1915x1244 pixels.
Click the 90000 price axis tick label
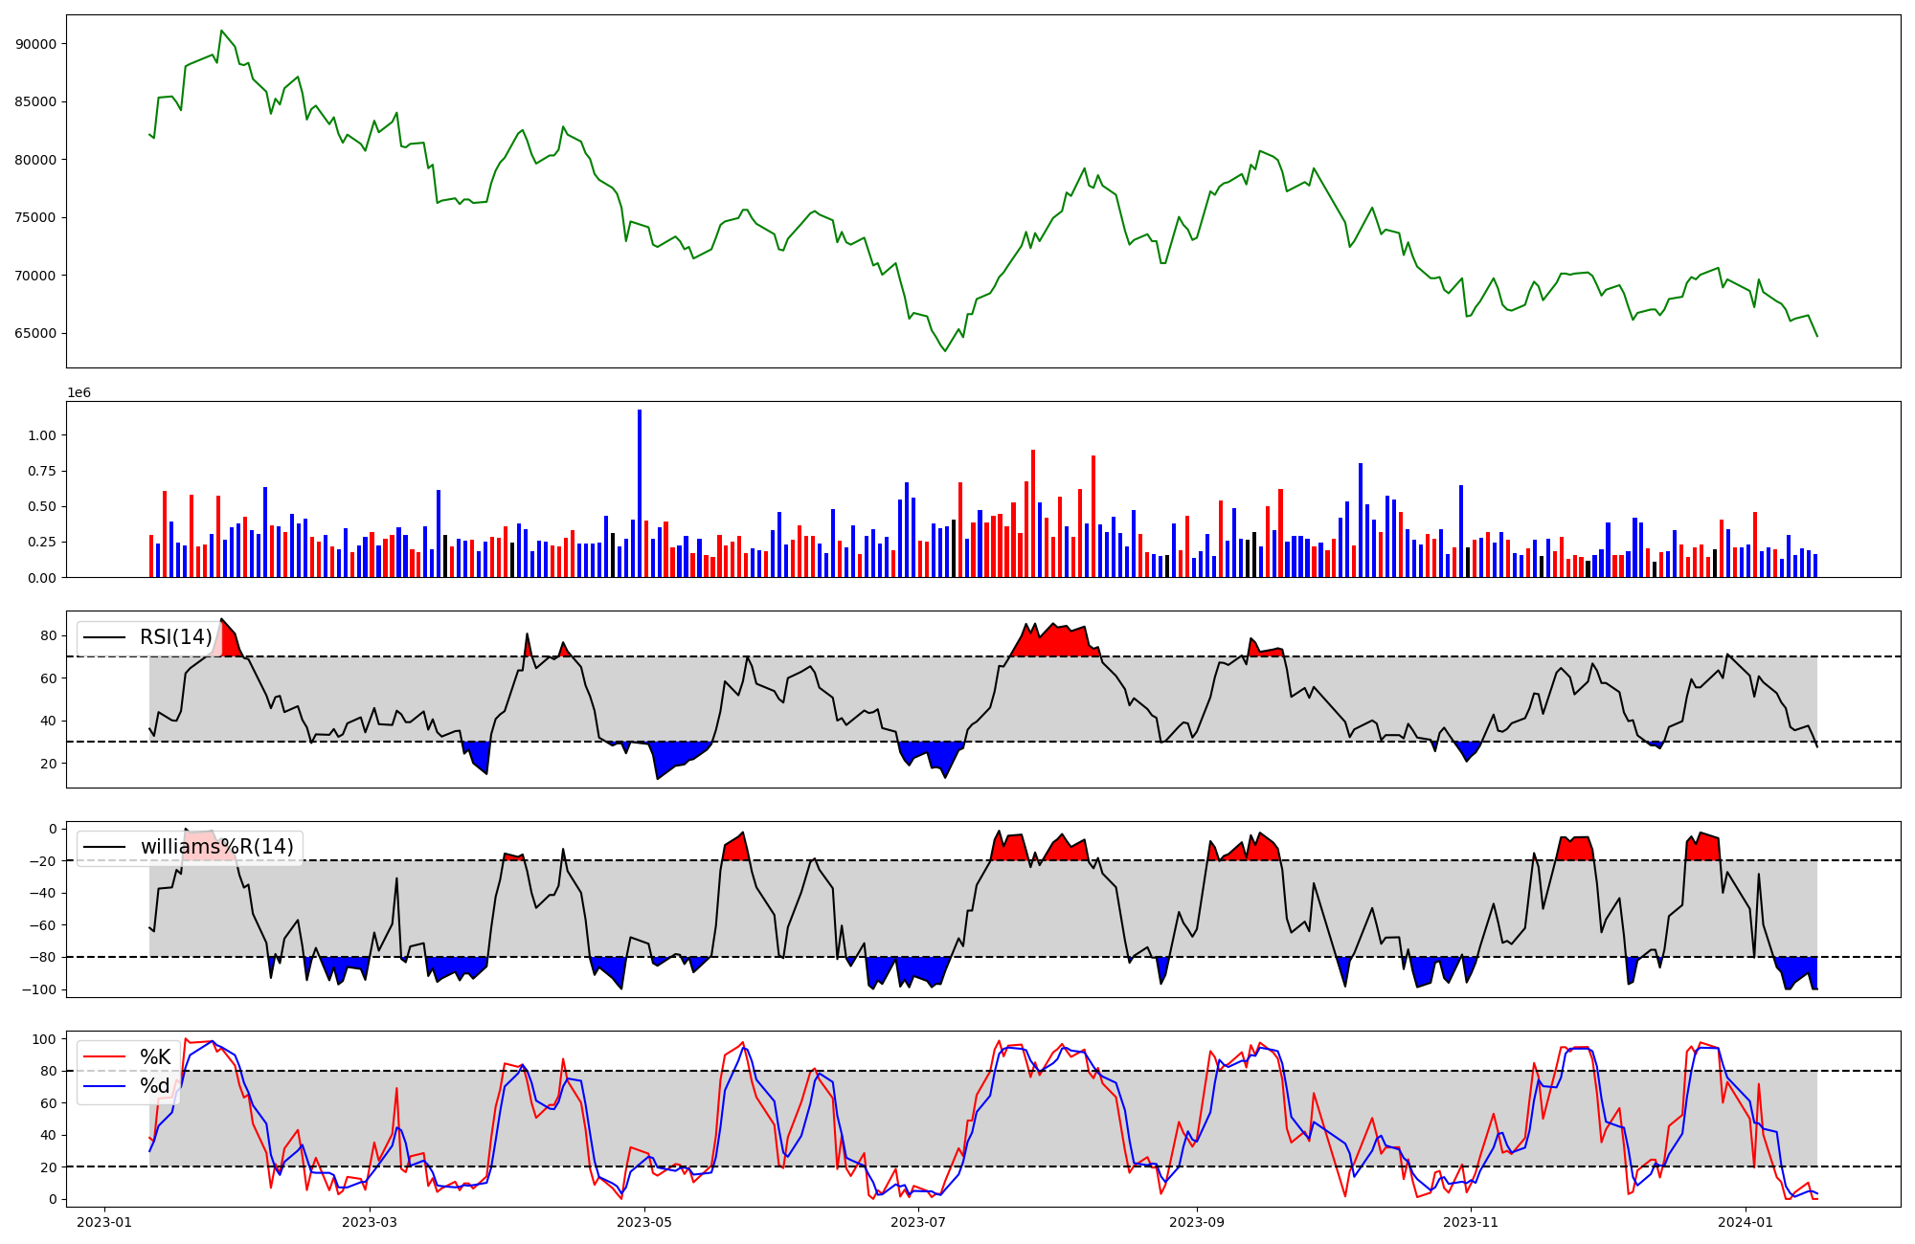[35, 44]
